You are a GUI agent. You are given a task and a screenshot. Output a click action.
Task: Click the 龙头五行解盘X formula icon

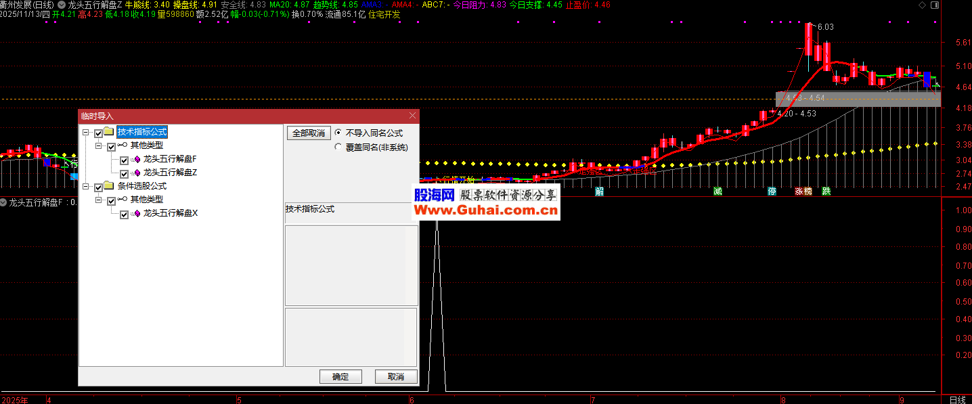coord(137,214)
